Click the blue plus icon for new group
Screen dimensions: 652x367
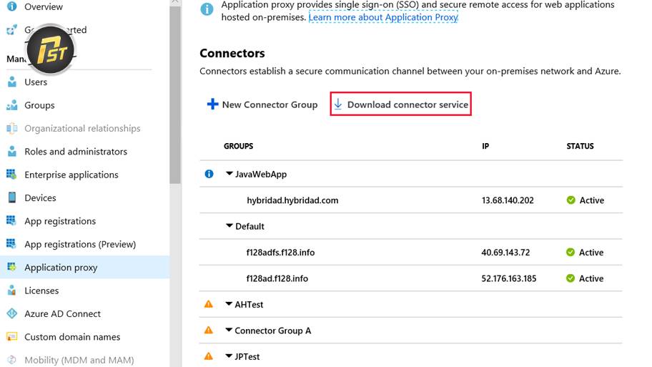tap(212, 104)
